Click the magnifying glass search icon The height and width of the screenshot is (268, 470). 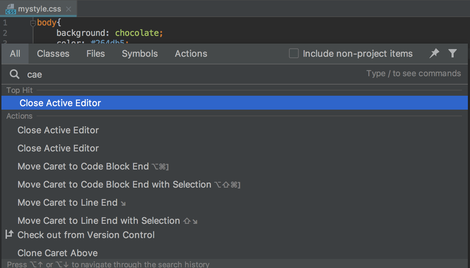coord(15,74)
